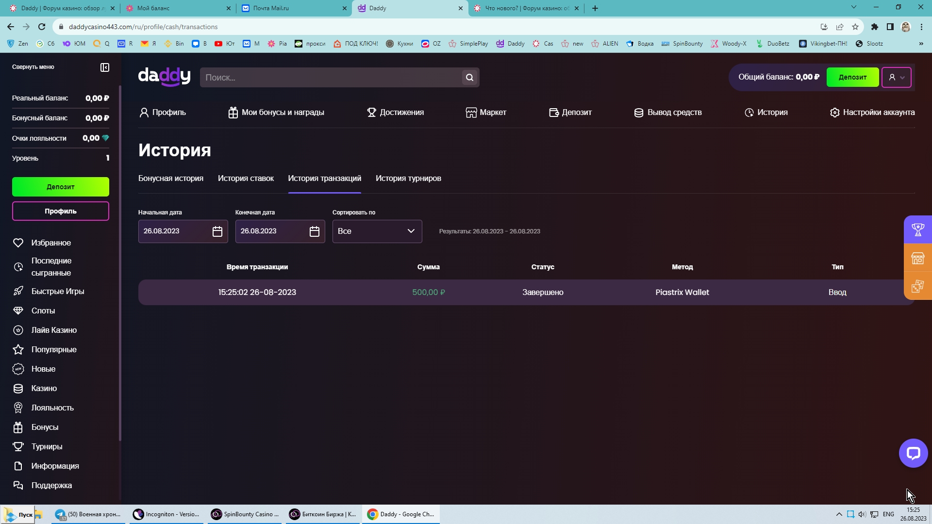Switch to Бонусная история tab
The width and height of the screenshot is (932, 524).
(171, 179)
